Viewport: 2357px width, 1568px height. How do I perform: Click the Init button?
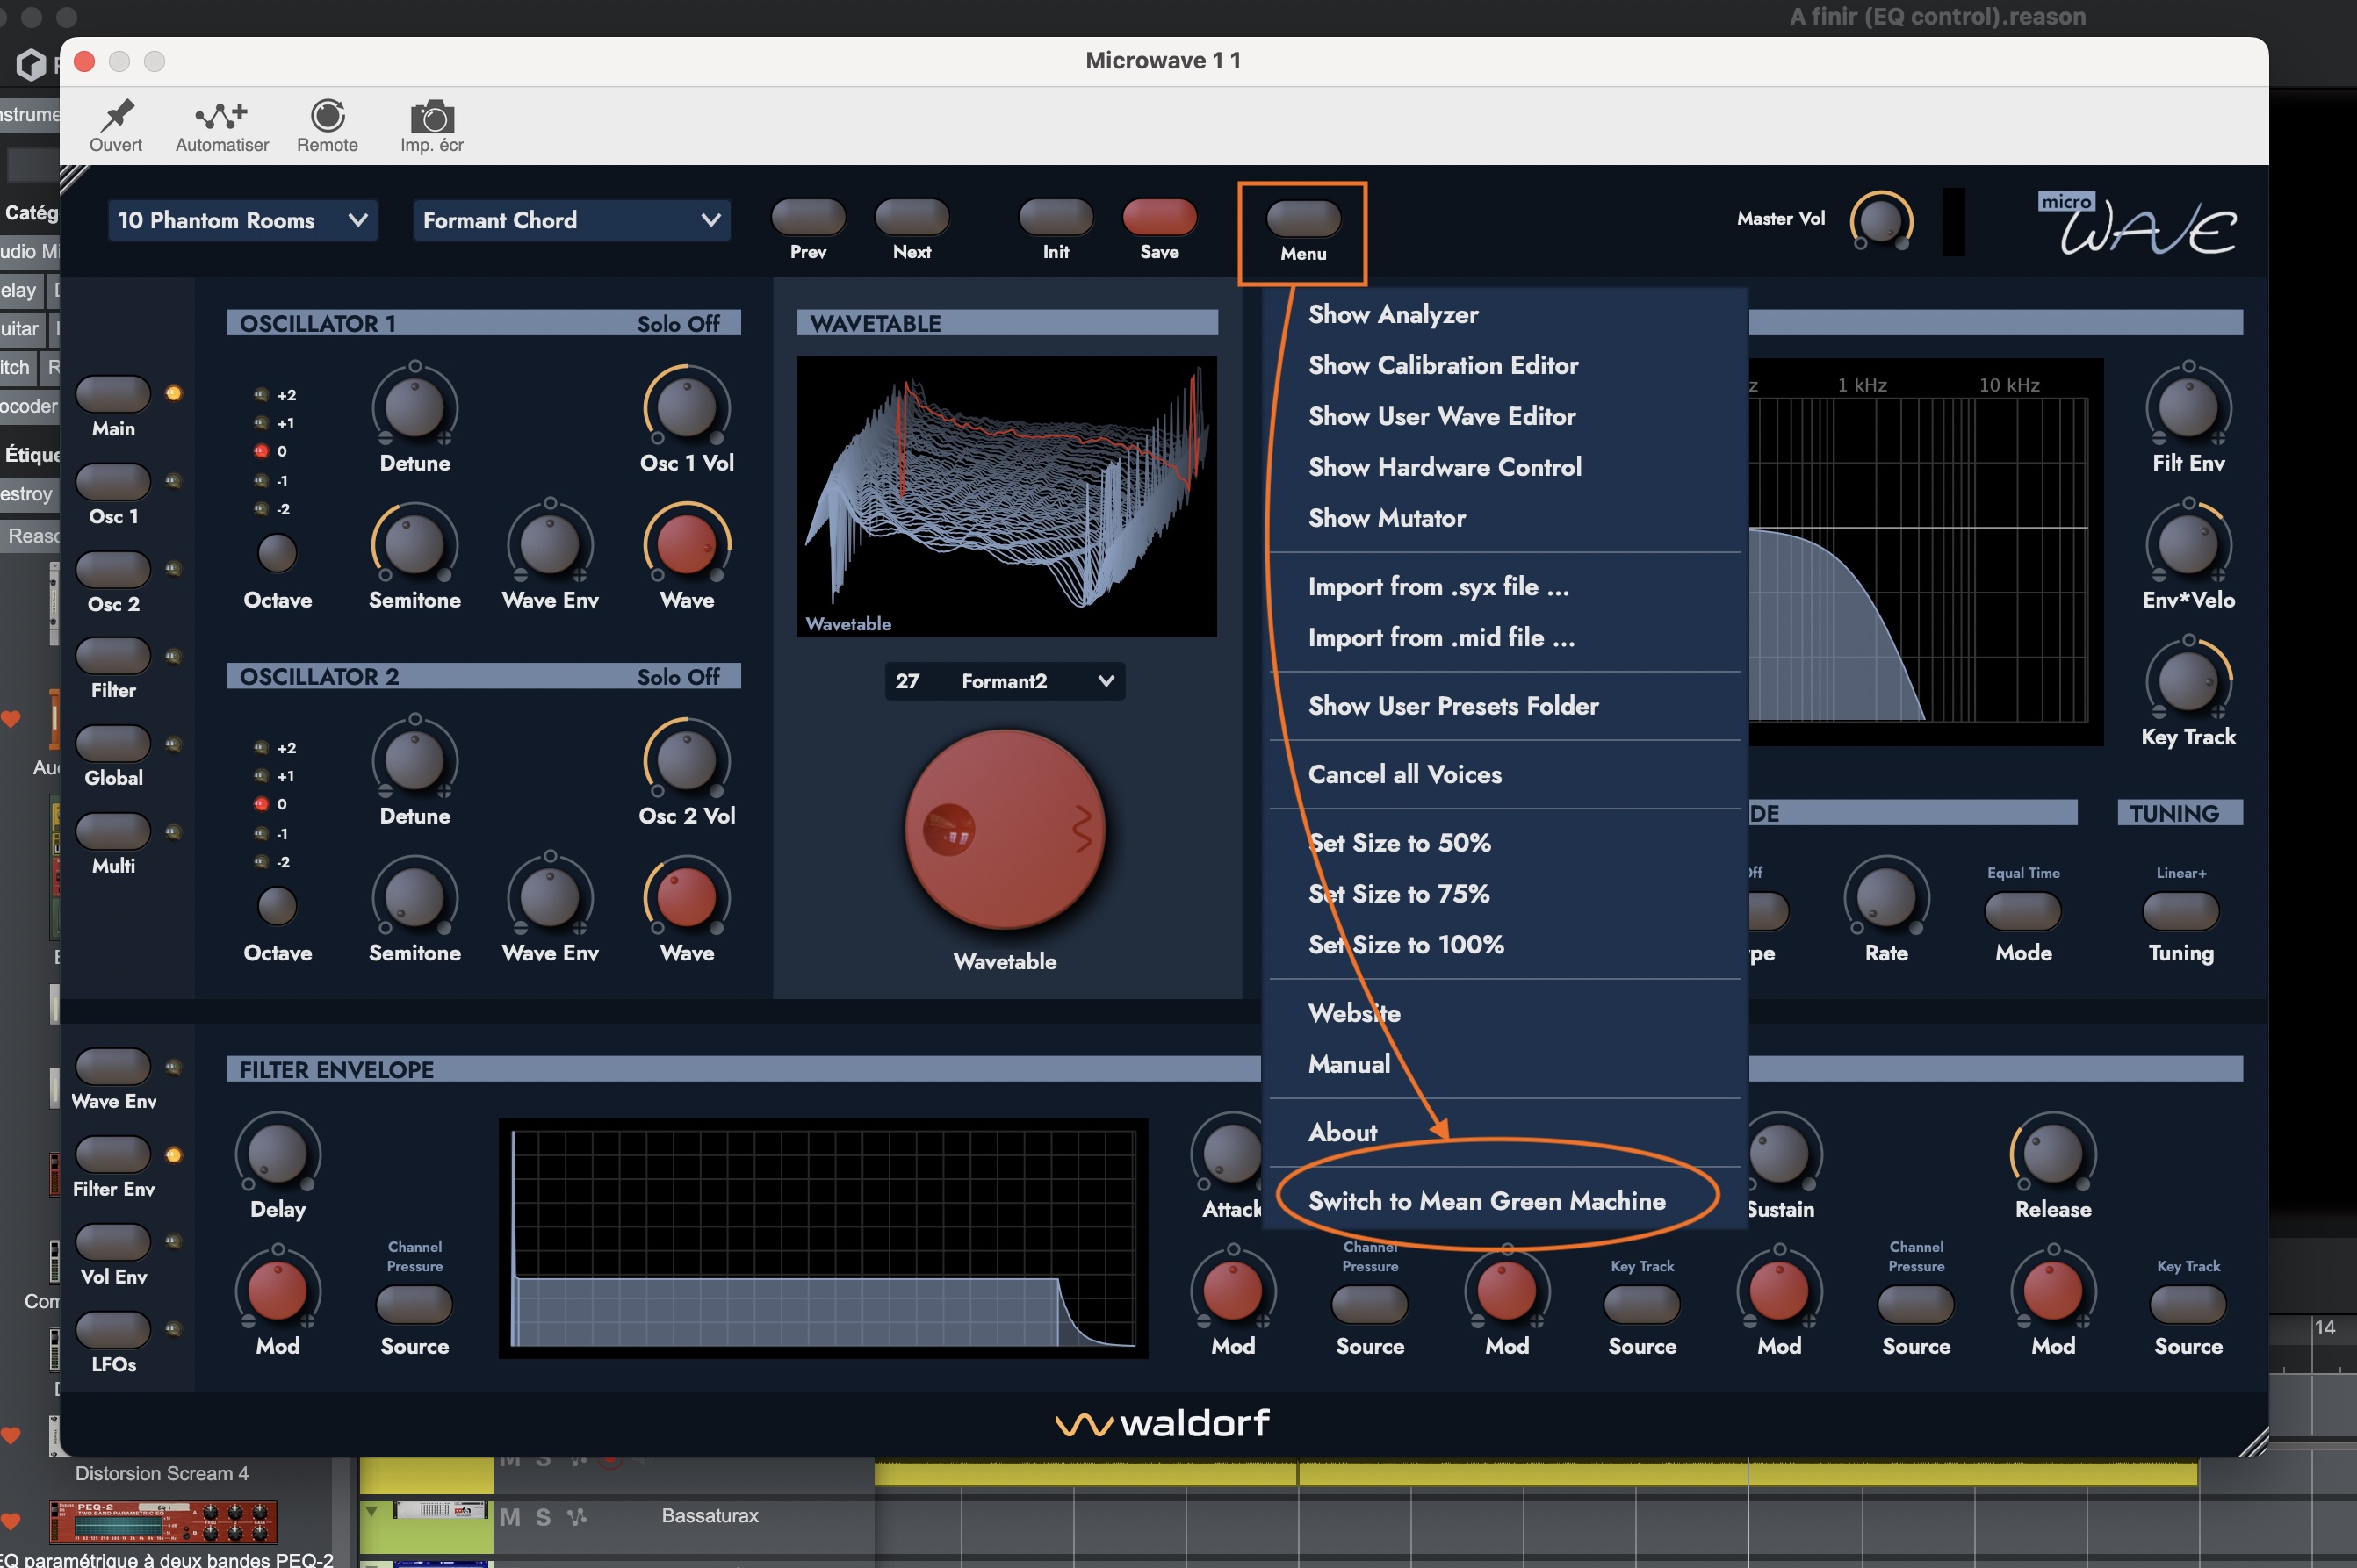click(x=1056, y=216)
